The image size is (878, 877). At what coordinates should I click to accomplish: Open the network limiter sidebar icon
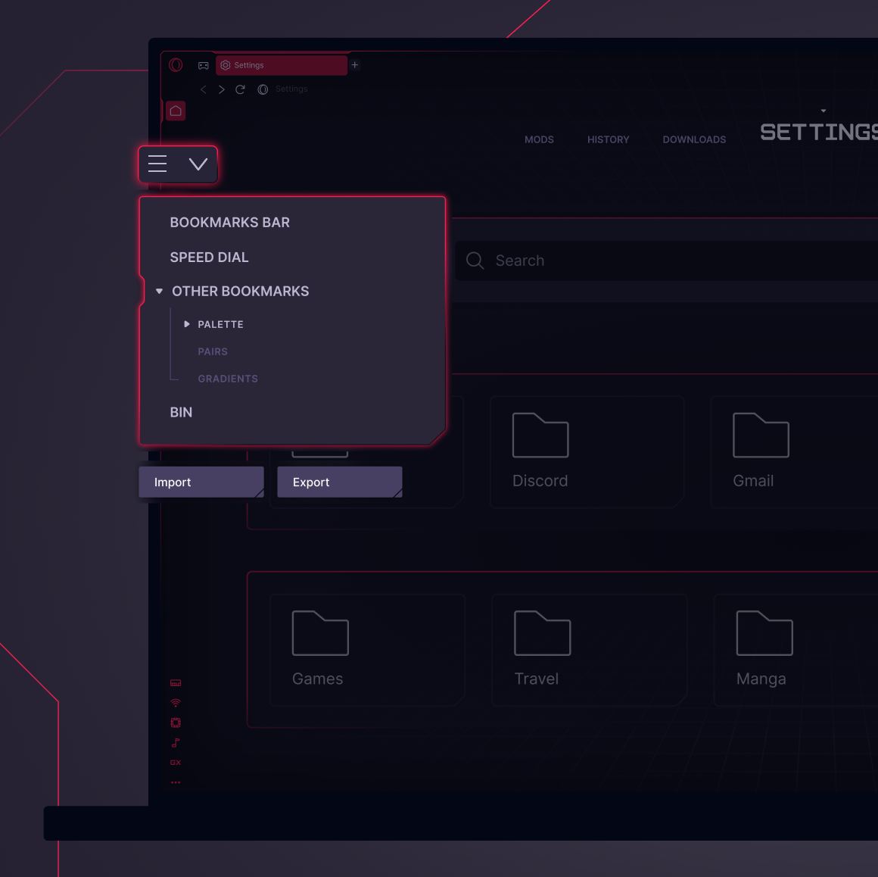[x=176, y=702]
